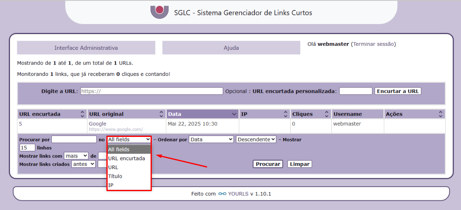Choose Título option in dropdown list
The width and height of the screenshot is (461, 210).
[x=129, y=176]
